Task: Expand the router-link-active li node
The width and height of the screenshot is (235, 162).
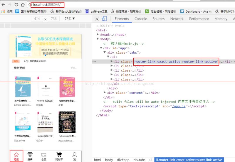Action: (112, 61)
